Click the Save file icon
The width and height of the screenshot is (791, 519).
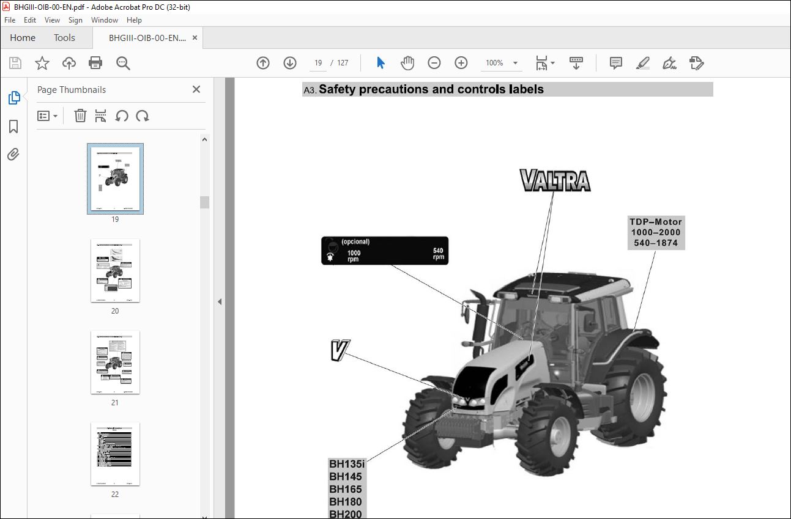tap(15, 63)
